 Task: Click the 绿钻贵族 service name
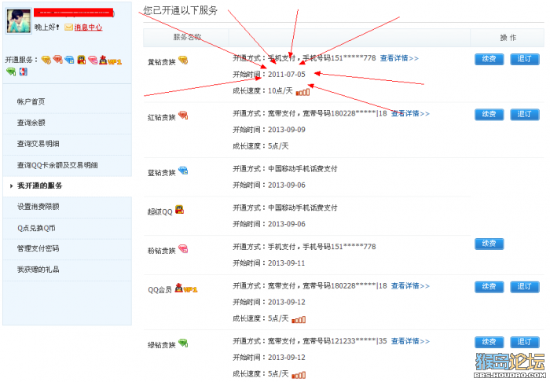point(161,345)
